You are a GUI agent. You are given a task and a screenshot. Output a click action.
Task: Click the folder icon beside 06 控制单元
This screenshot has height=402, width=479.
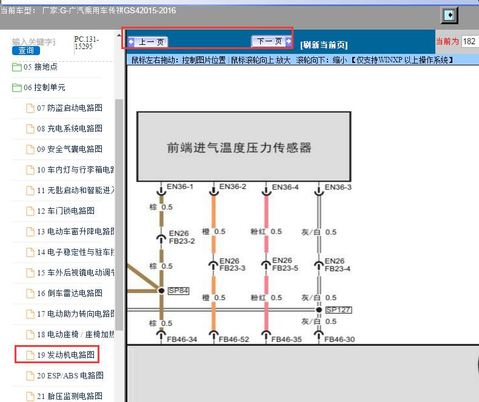point(17,88)
